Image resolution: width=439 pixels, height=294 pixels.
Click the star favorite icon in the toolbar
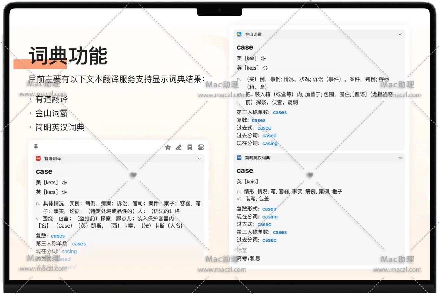pyautogui.click(x=168, y=147)
